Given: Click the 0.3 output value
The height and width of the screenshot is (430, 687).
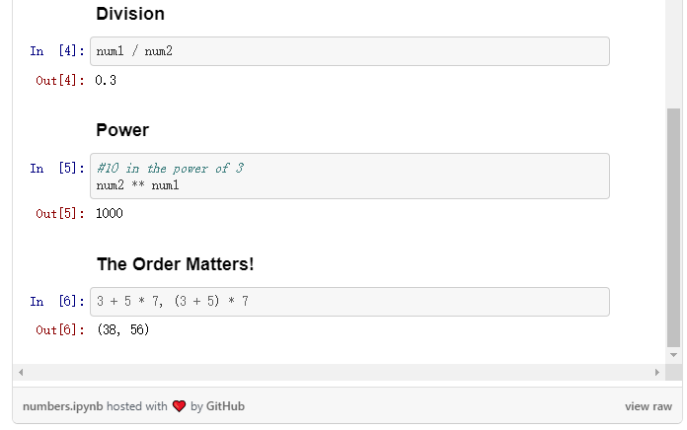Looking at the screenshot, I should [x=106, y=81].
